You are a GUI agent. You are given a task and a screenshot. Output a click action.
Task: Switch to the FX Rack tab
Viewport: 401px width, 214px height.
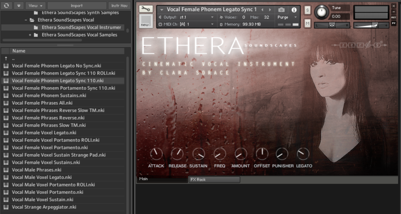(x=214, y=180)
